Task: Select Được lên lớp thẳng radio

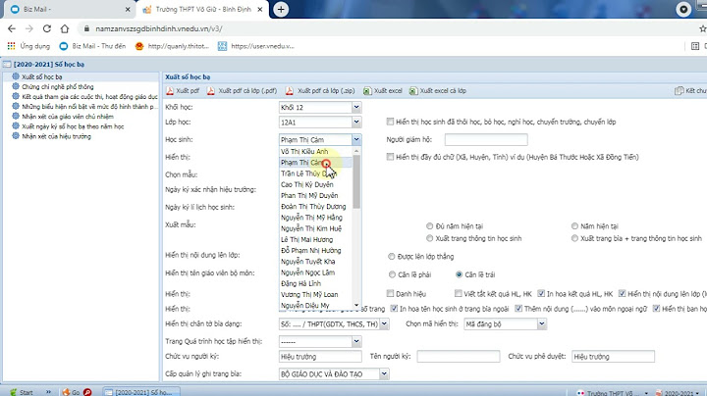Action: (392, 256)
